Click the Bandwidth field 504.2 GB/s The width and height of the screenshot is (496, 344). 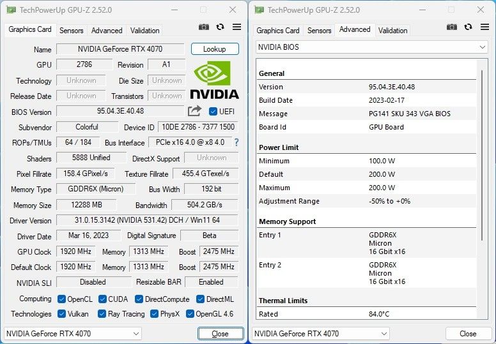[205, 205]
